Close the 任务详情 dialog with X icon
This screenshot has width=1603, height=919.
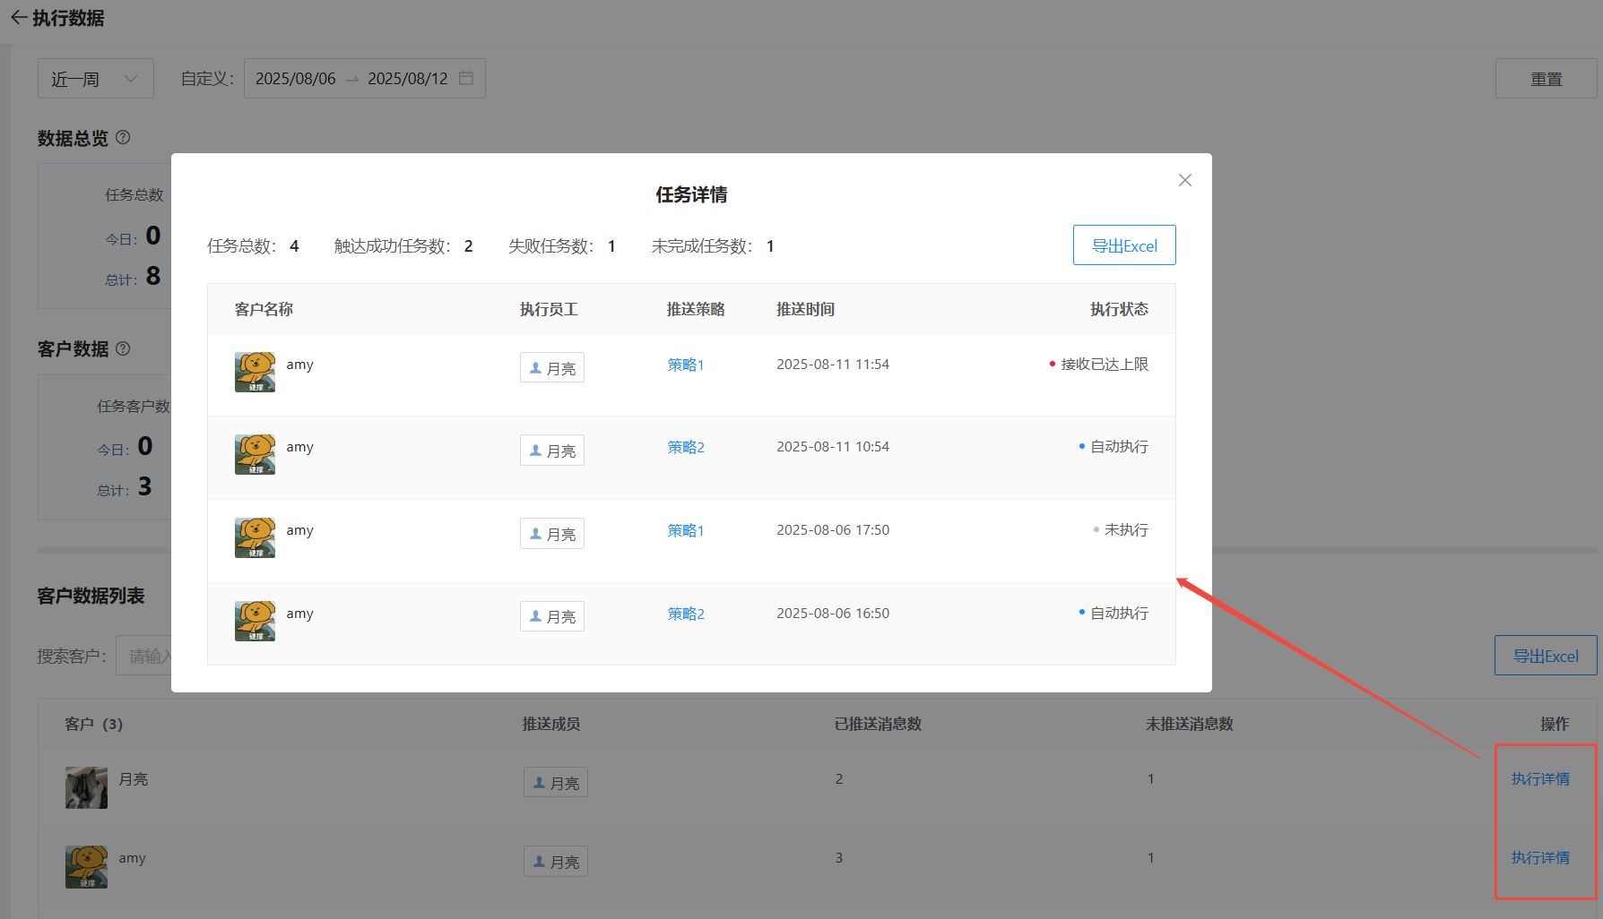[x=1184, y=180]
